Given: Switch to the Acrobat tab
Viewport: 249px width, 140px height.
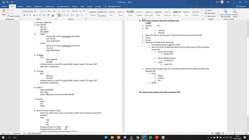Looking at the screenshot, I should (98, 7).
